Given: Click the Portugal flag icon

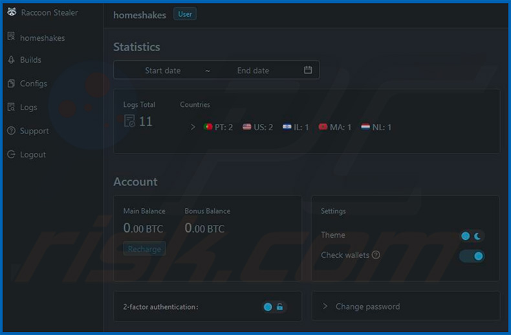Looking at the screenshot, I should coord(208,127).
